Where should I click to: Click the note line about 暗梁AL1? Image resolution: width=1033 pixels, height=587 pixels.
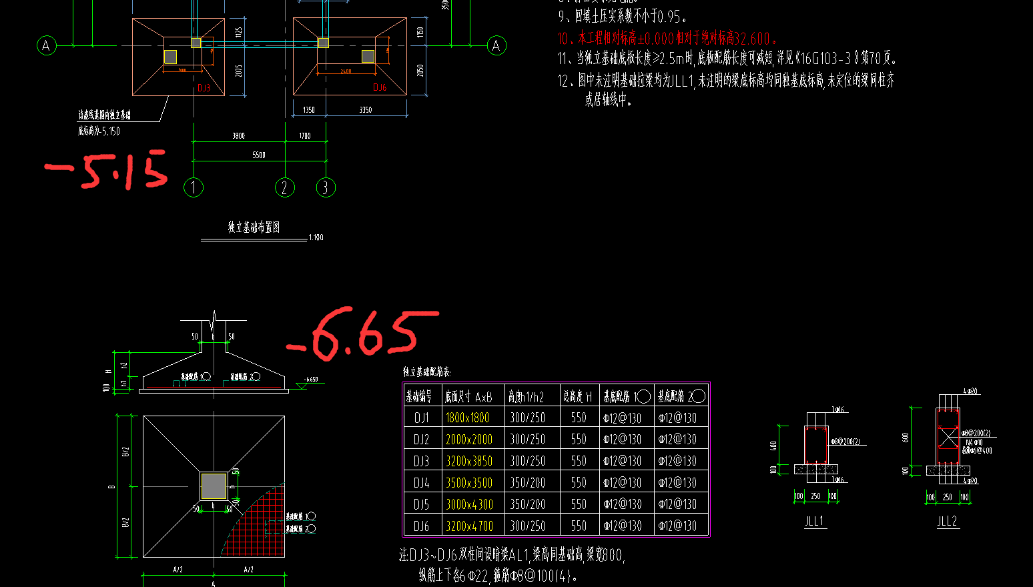point(512,555)
